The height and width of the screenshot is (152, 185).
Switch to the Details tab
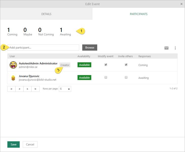pos(46,14)
